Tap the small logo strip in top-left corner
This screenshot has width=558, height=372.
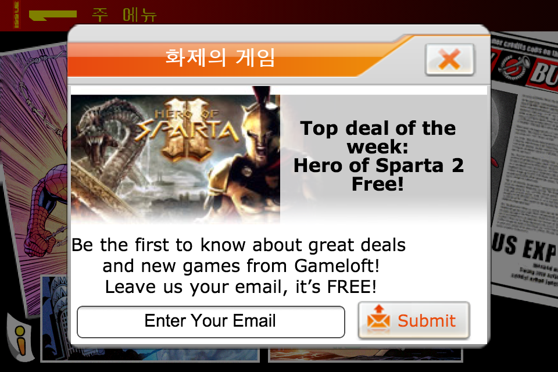[16, 14]
